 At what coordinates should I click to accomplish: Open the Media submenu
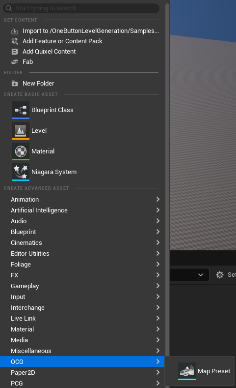click(x=82, y=340)
